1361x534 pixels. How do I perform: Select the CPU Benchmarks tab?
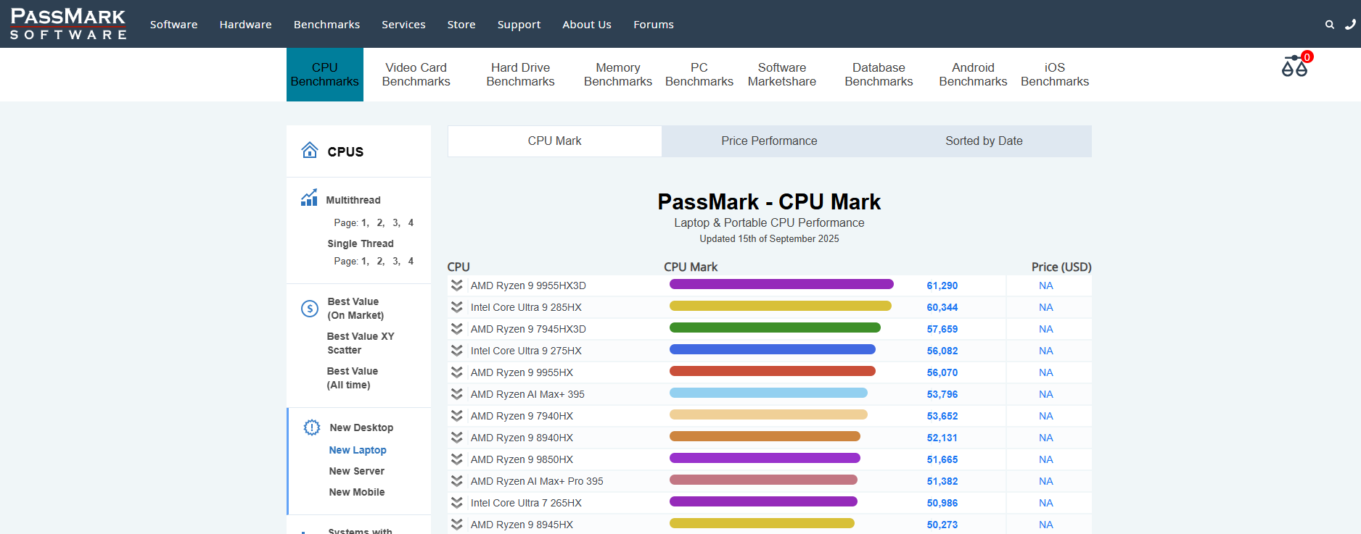pos(325,75)
